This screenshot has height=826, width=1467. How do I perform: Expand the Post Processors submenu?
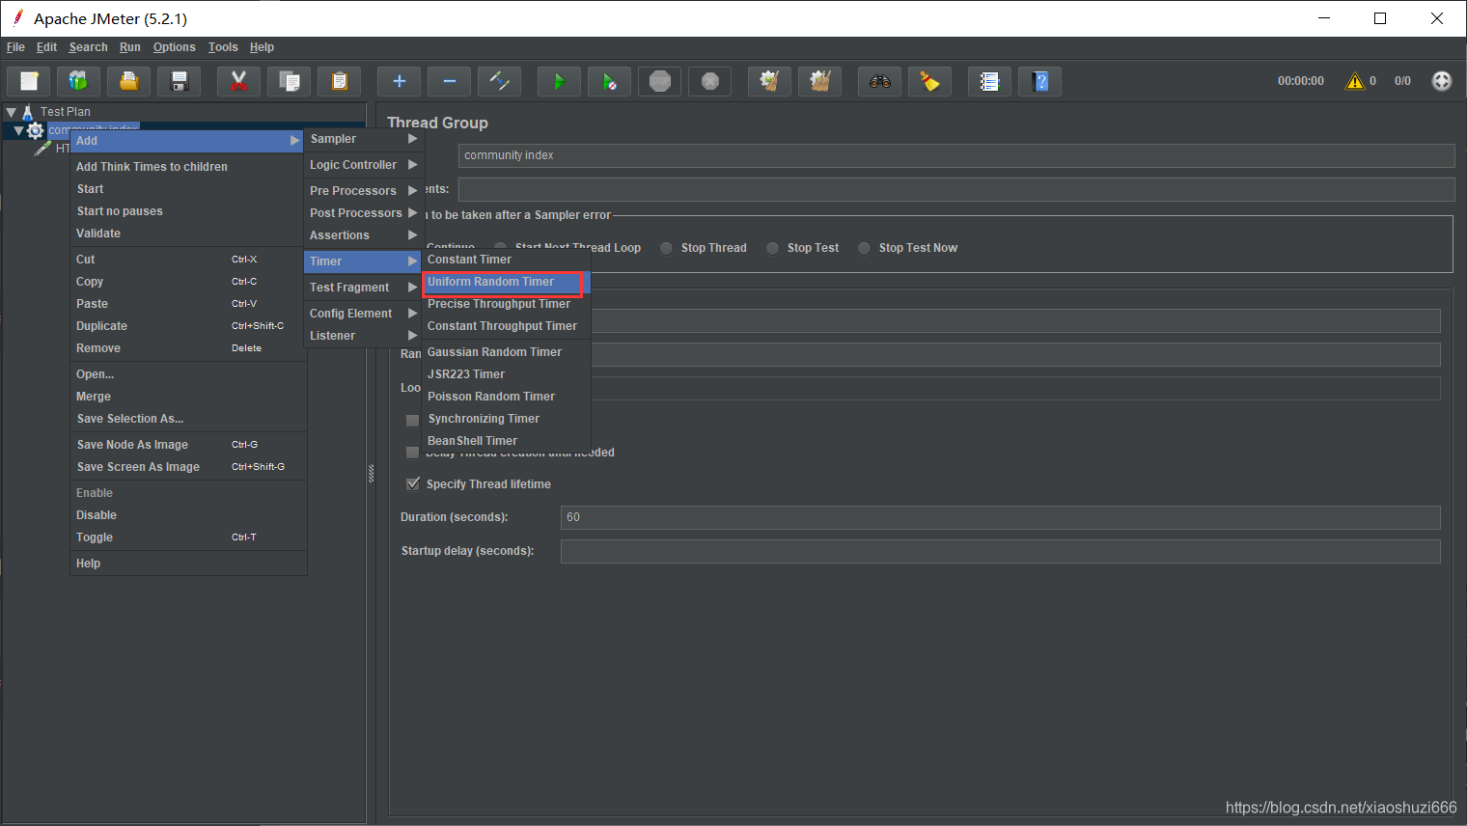[363, 213]
